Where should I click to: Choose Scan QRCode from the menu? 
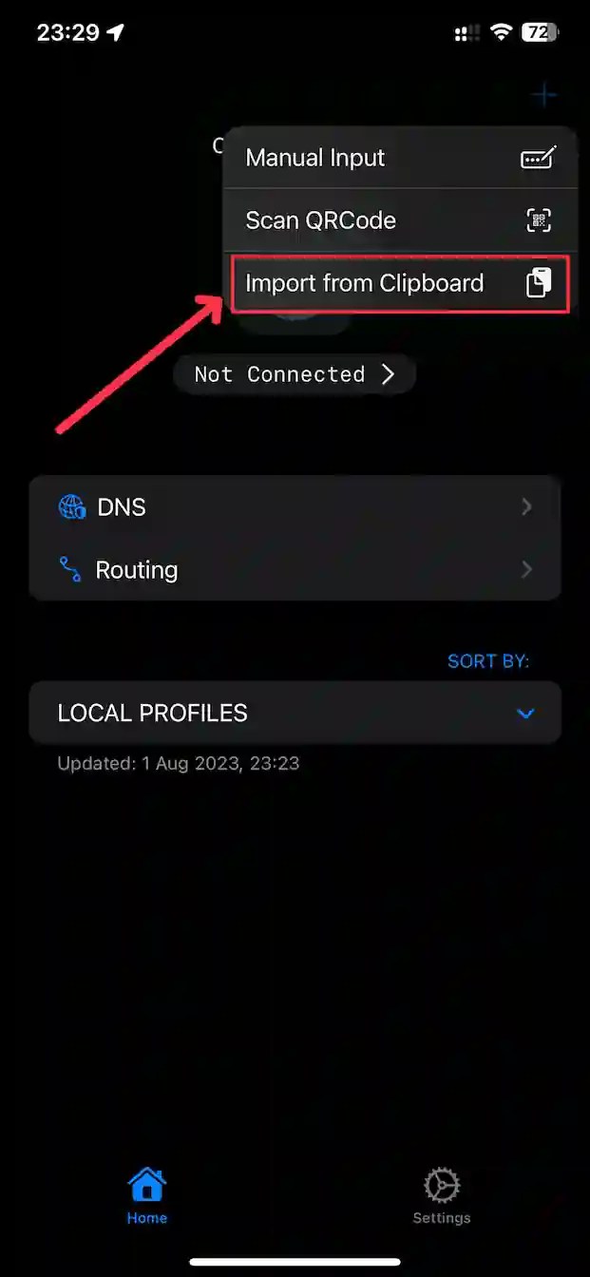click(x=400, y=220)
